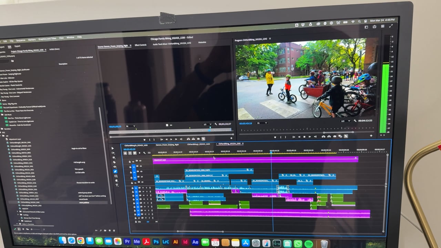441x248 pixels.
Task: Select the Razor tool
Action: coord(114,162)
